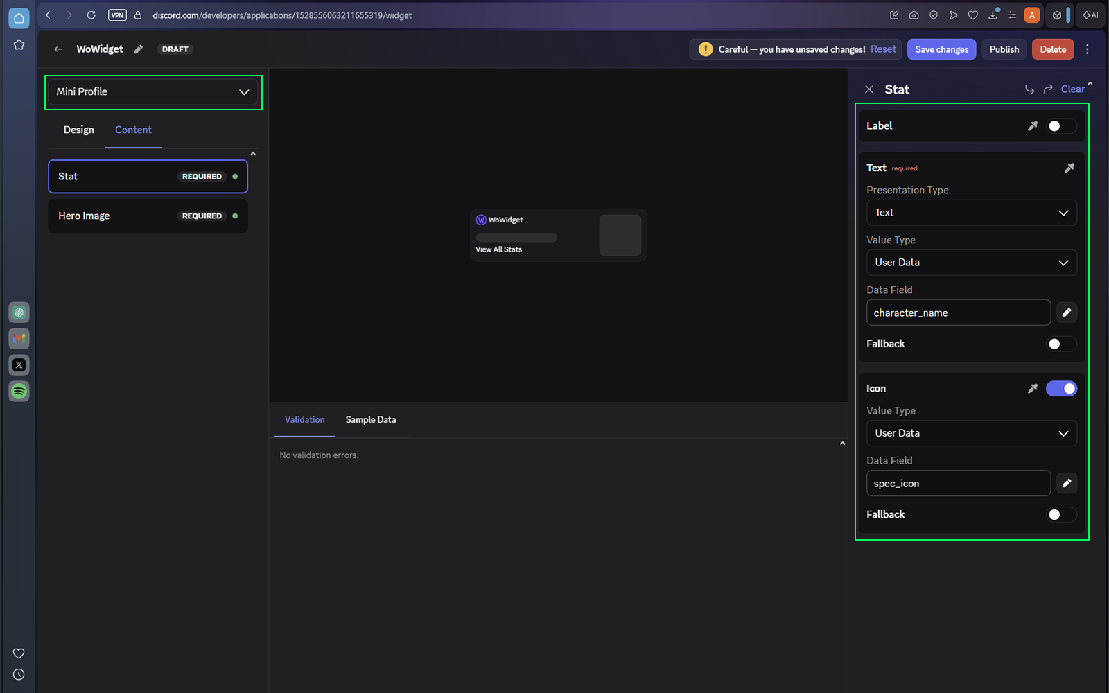Reload the page
This screenshot has height=693, width=1109.
91,15
